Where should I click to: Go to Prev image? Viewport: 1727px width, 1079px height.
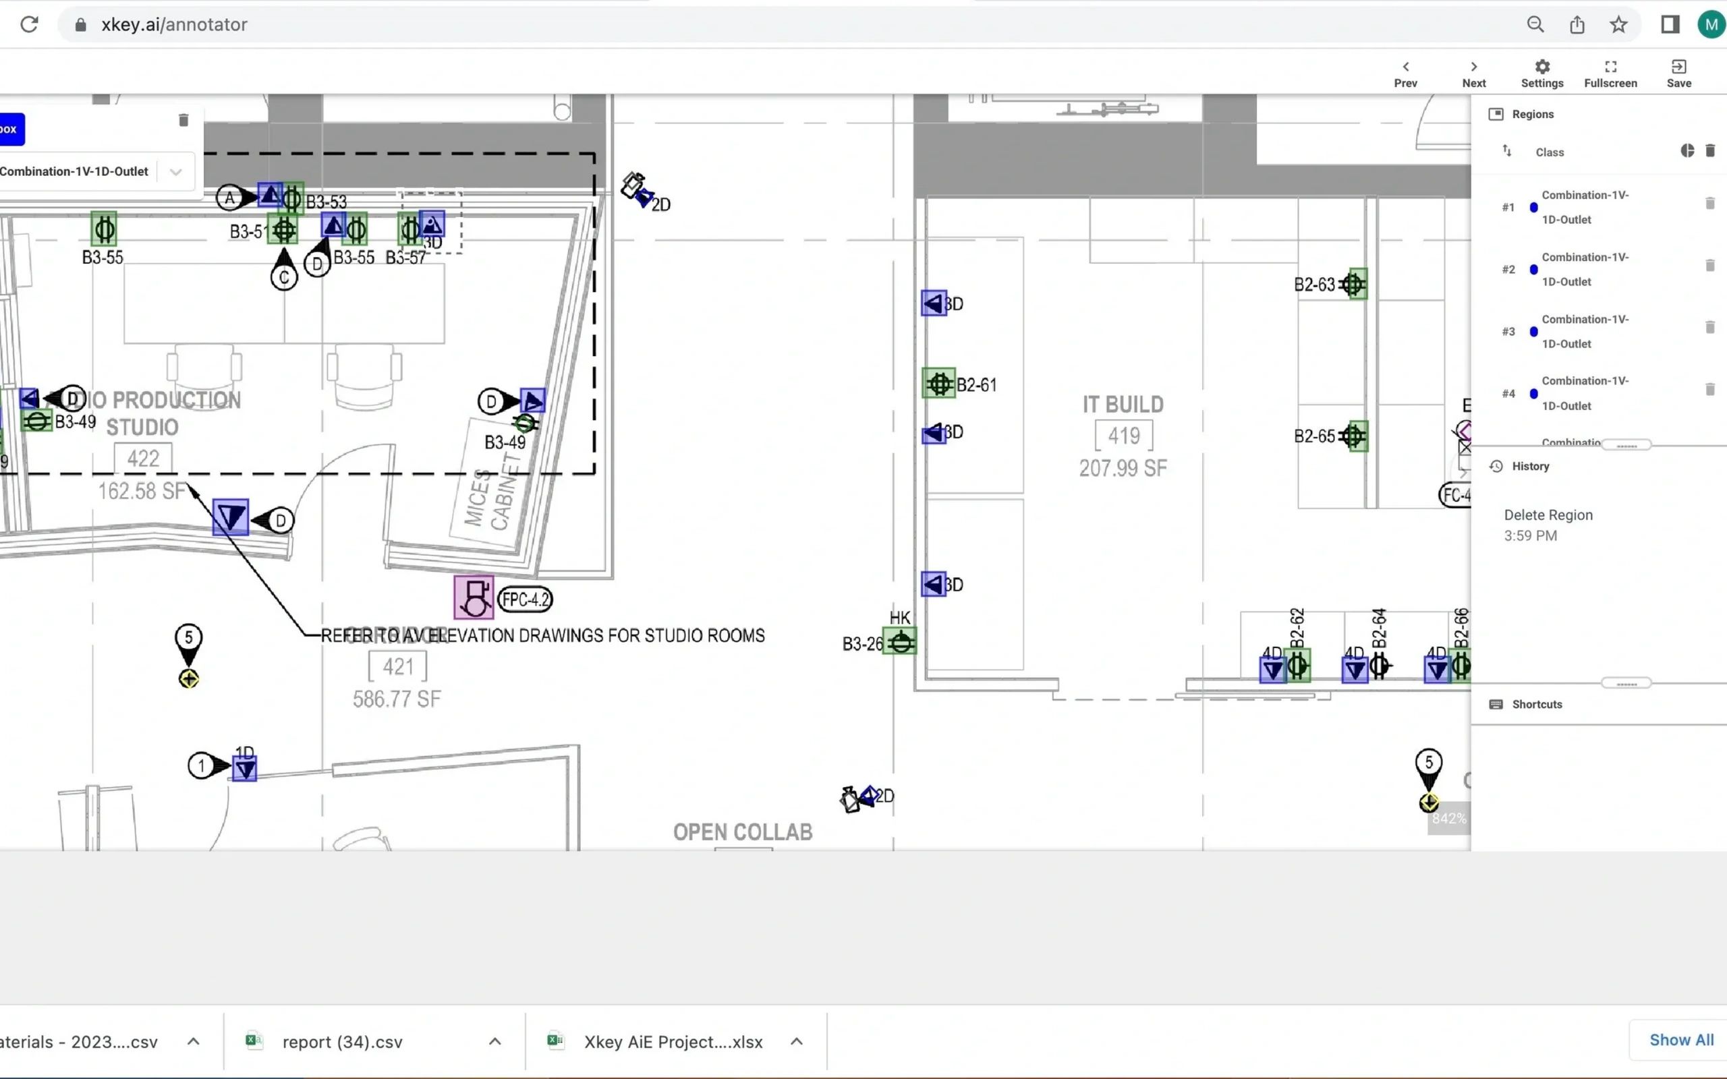coord(1405,67)
